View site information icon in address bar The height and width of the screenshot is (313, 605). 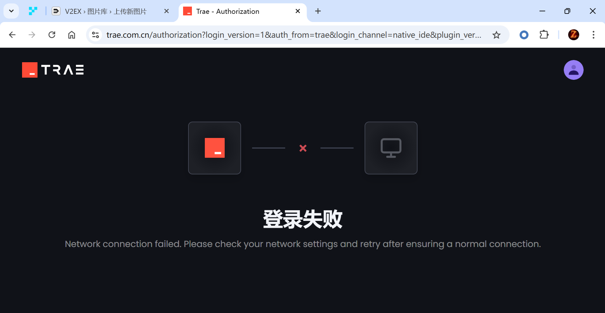tap(95, 35)
